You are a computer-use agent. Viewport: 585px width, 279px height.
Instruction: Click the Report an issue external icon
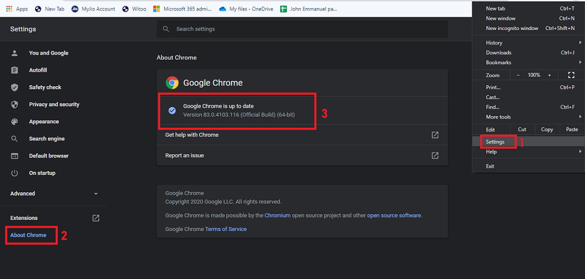pyautogui.click(x=435, y=155)
